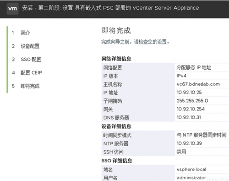Open step 4 配置 CEIP
This screenshot has height=181, width=229.
31,72
